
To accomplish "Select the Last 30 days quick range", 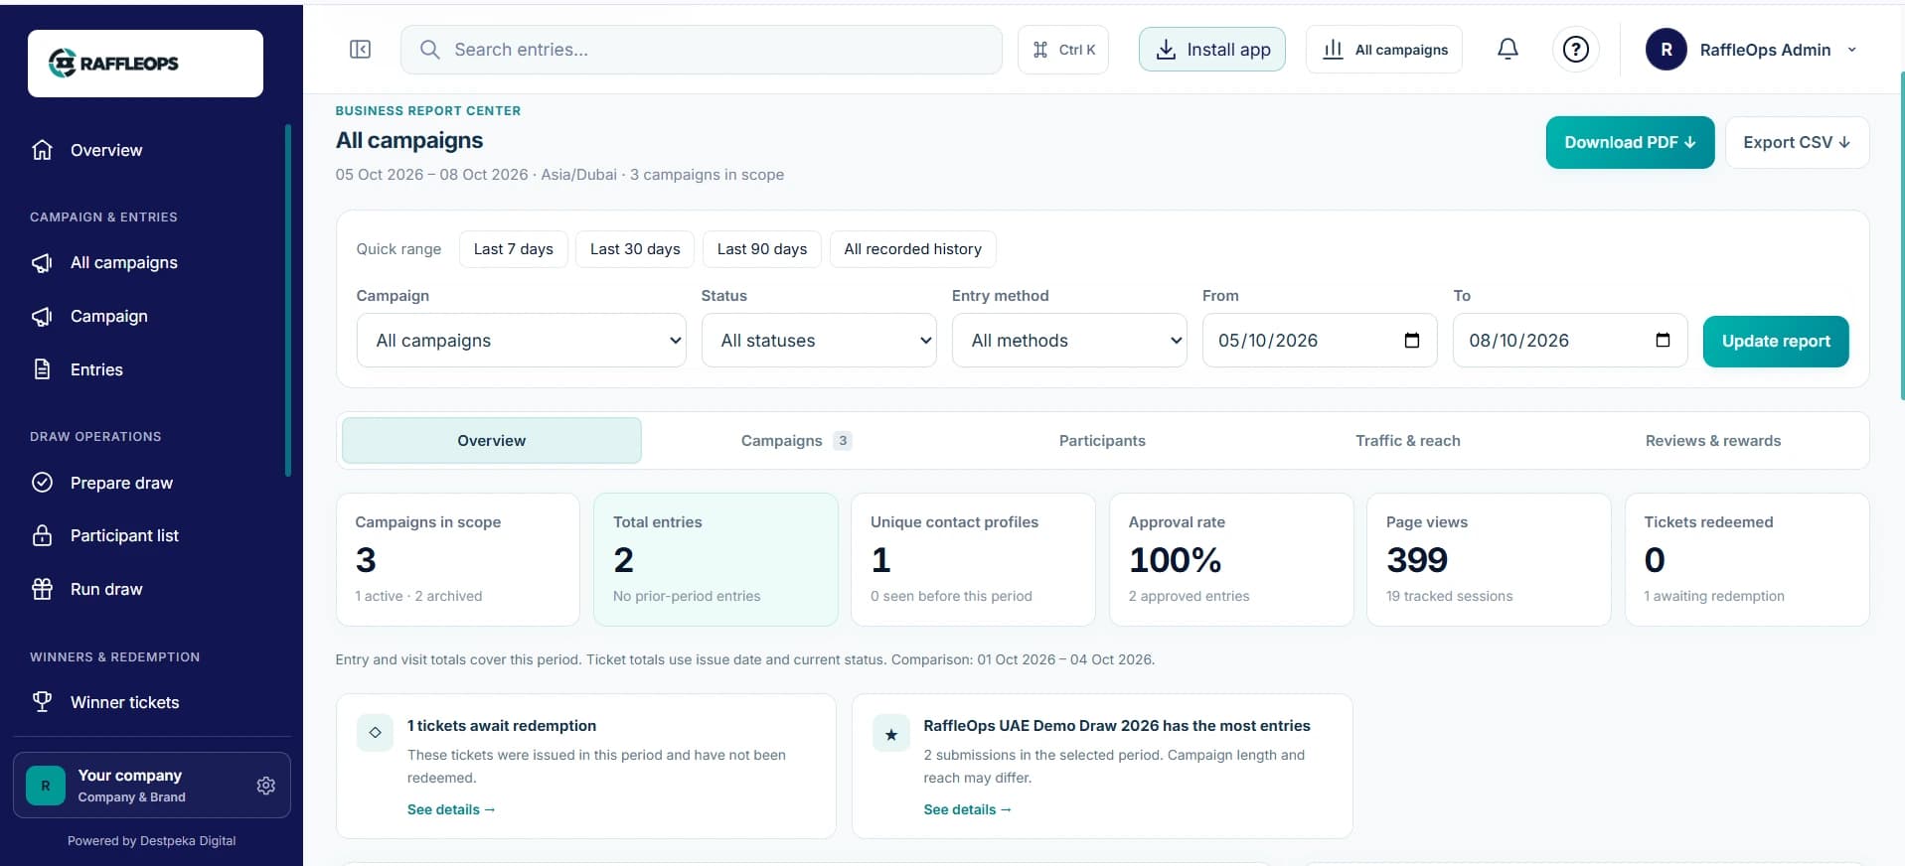I will 635,249.
